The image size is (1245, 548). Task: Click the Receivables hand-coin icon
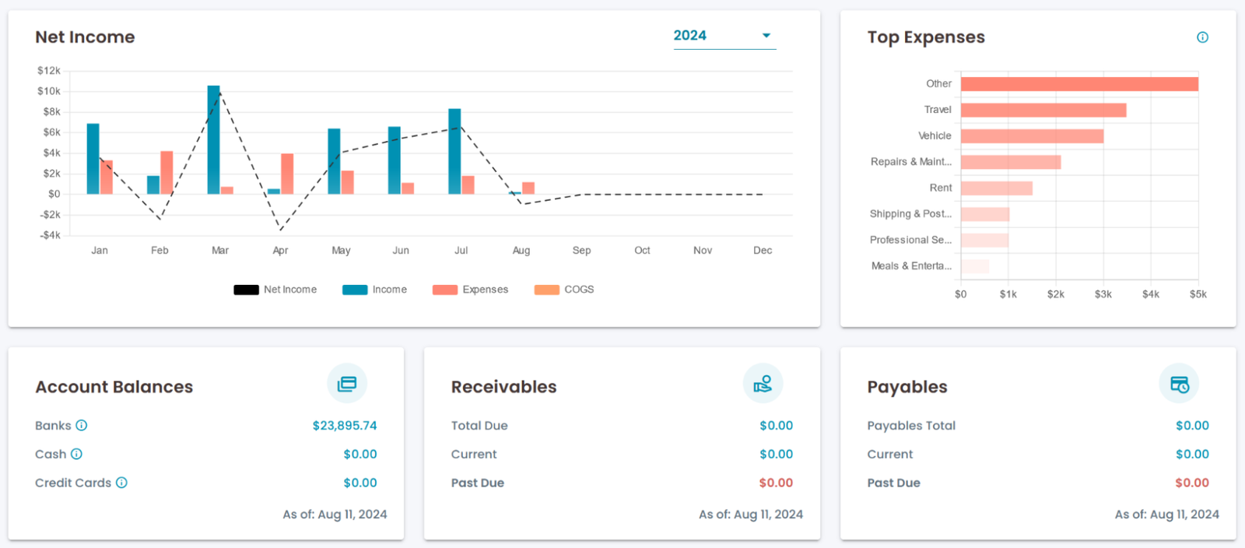tap(763, 384)
